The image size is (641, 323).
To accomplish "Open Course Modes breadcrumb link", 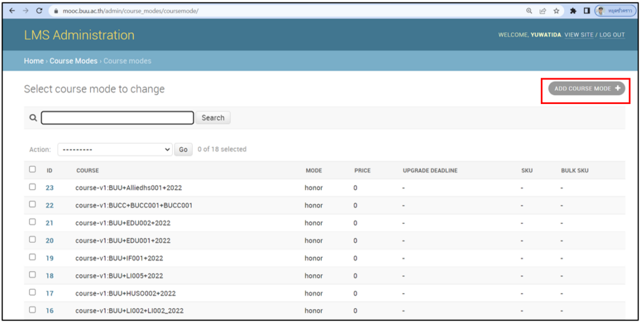I will click(73, 61).
